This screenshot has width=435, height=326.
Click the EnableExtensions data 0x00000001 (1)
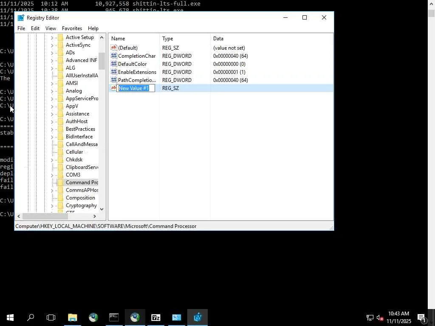(x=229, y=72)
